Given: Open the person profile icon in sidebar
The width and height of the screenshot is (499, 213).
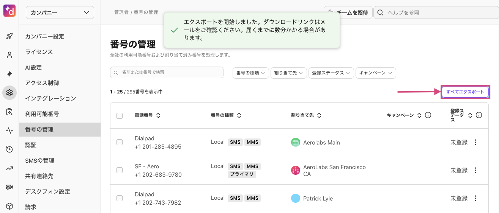Looking at the screenshot, I should coord(9,55).
